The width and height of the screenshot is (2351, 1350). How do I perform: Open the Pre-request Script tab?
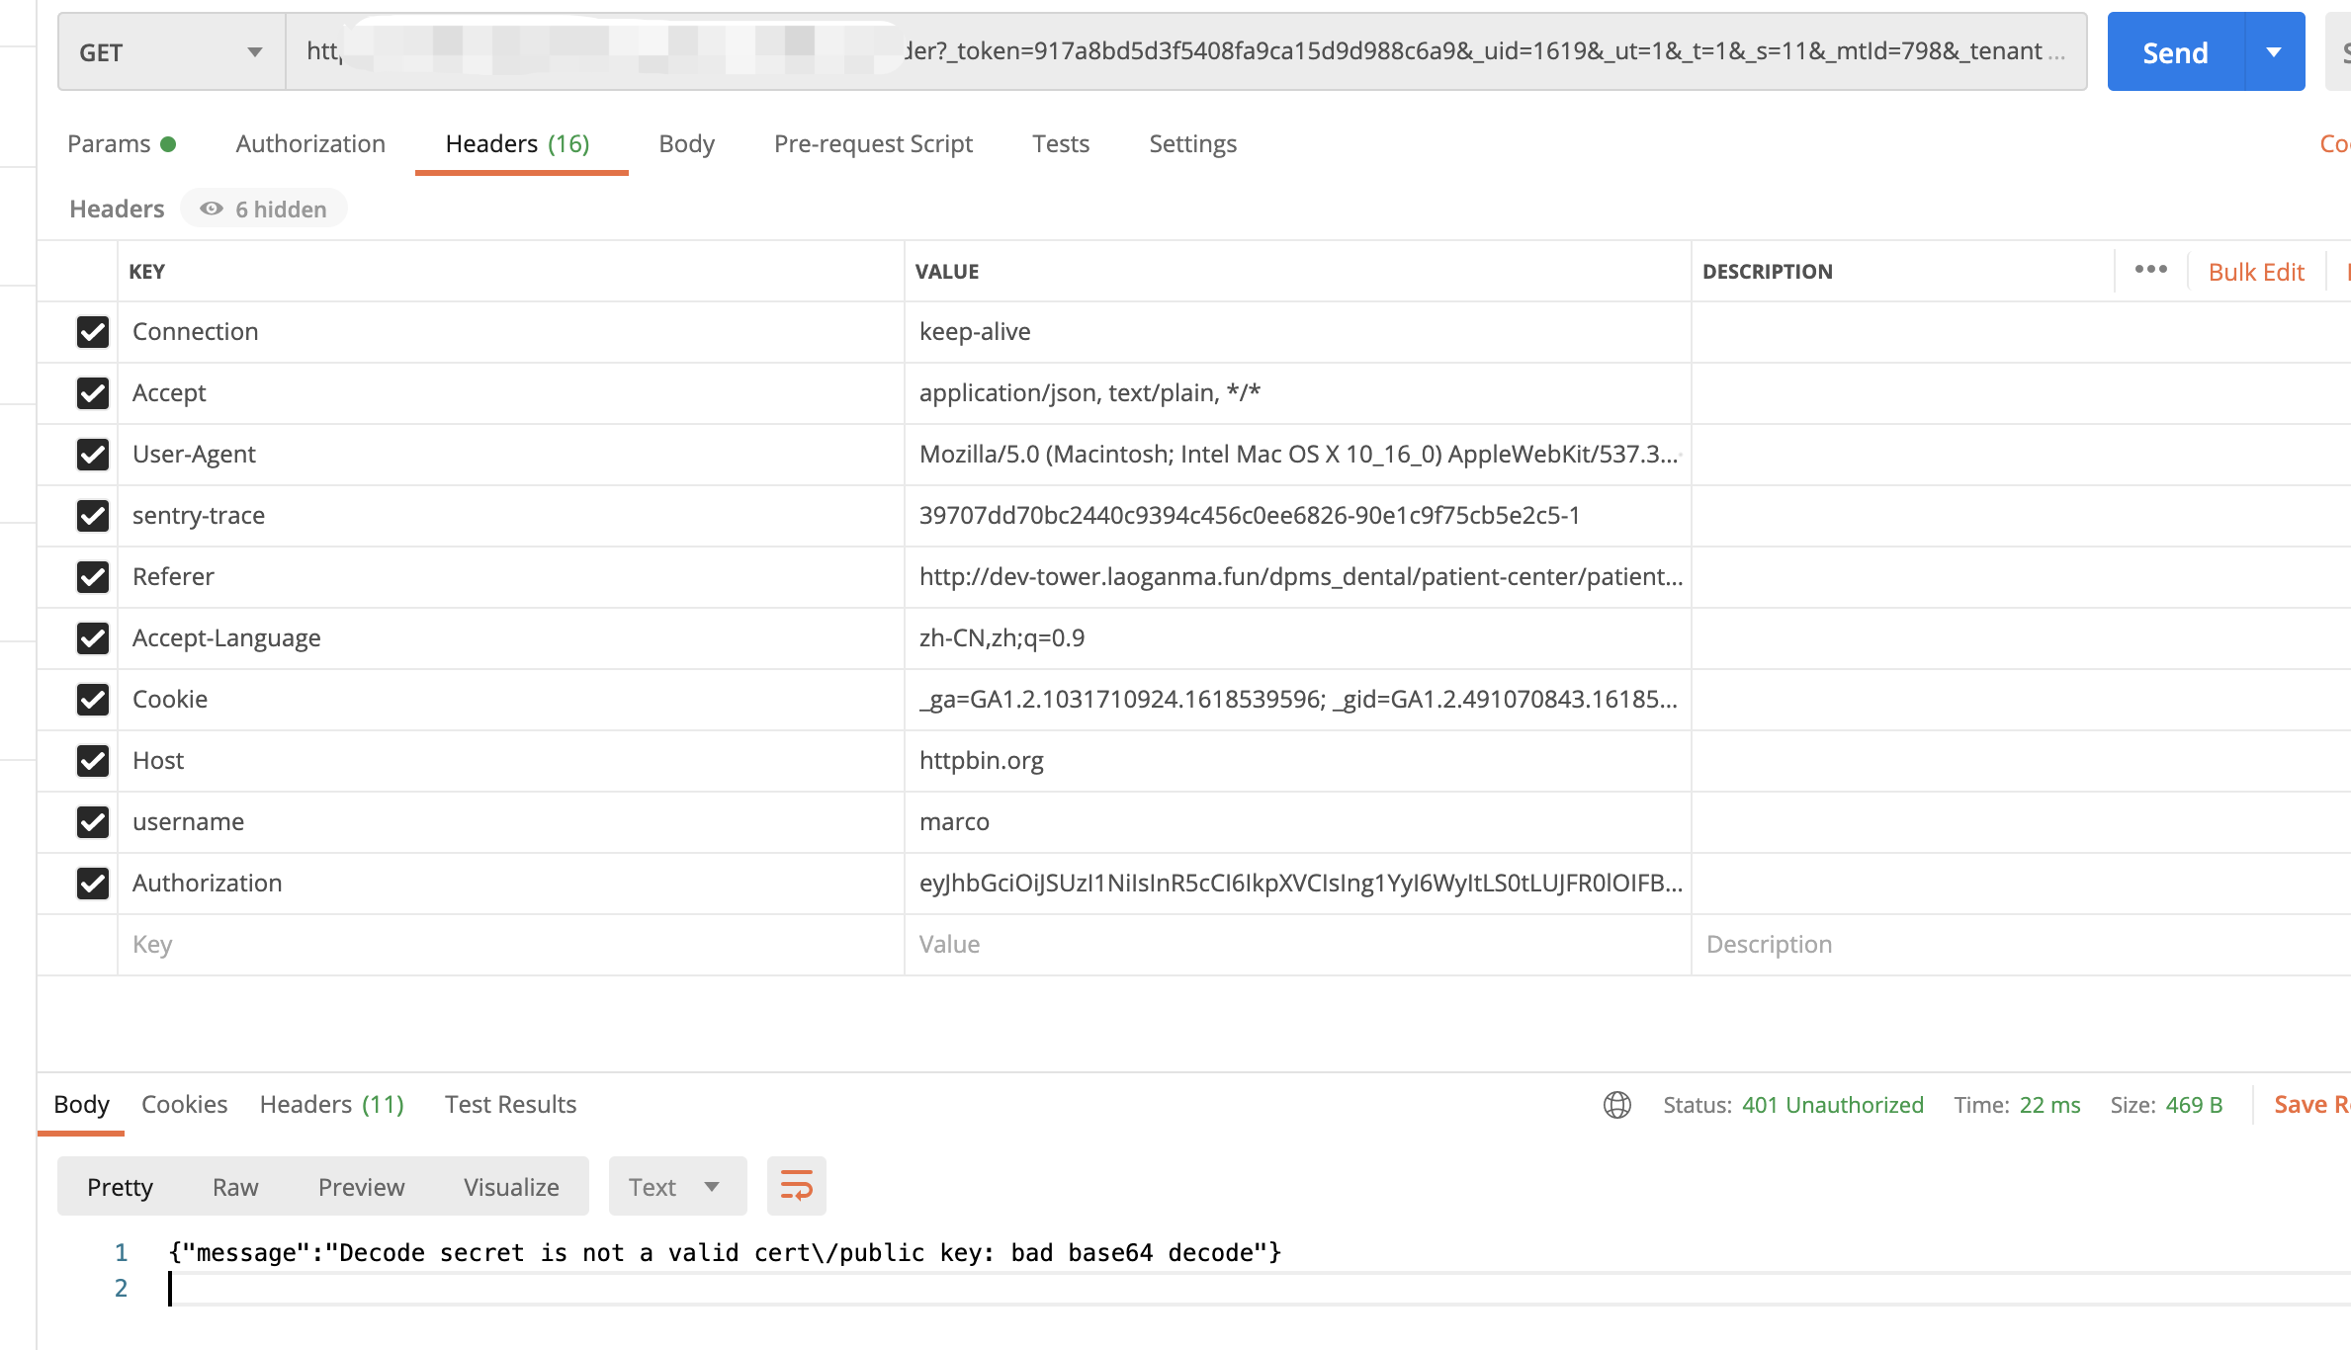(x=873, y=143)
